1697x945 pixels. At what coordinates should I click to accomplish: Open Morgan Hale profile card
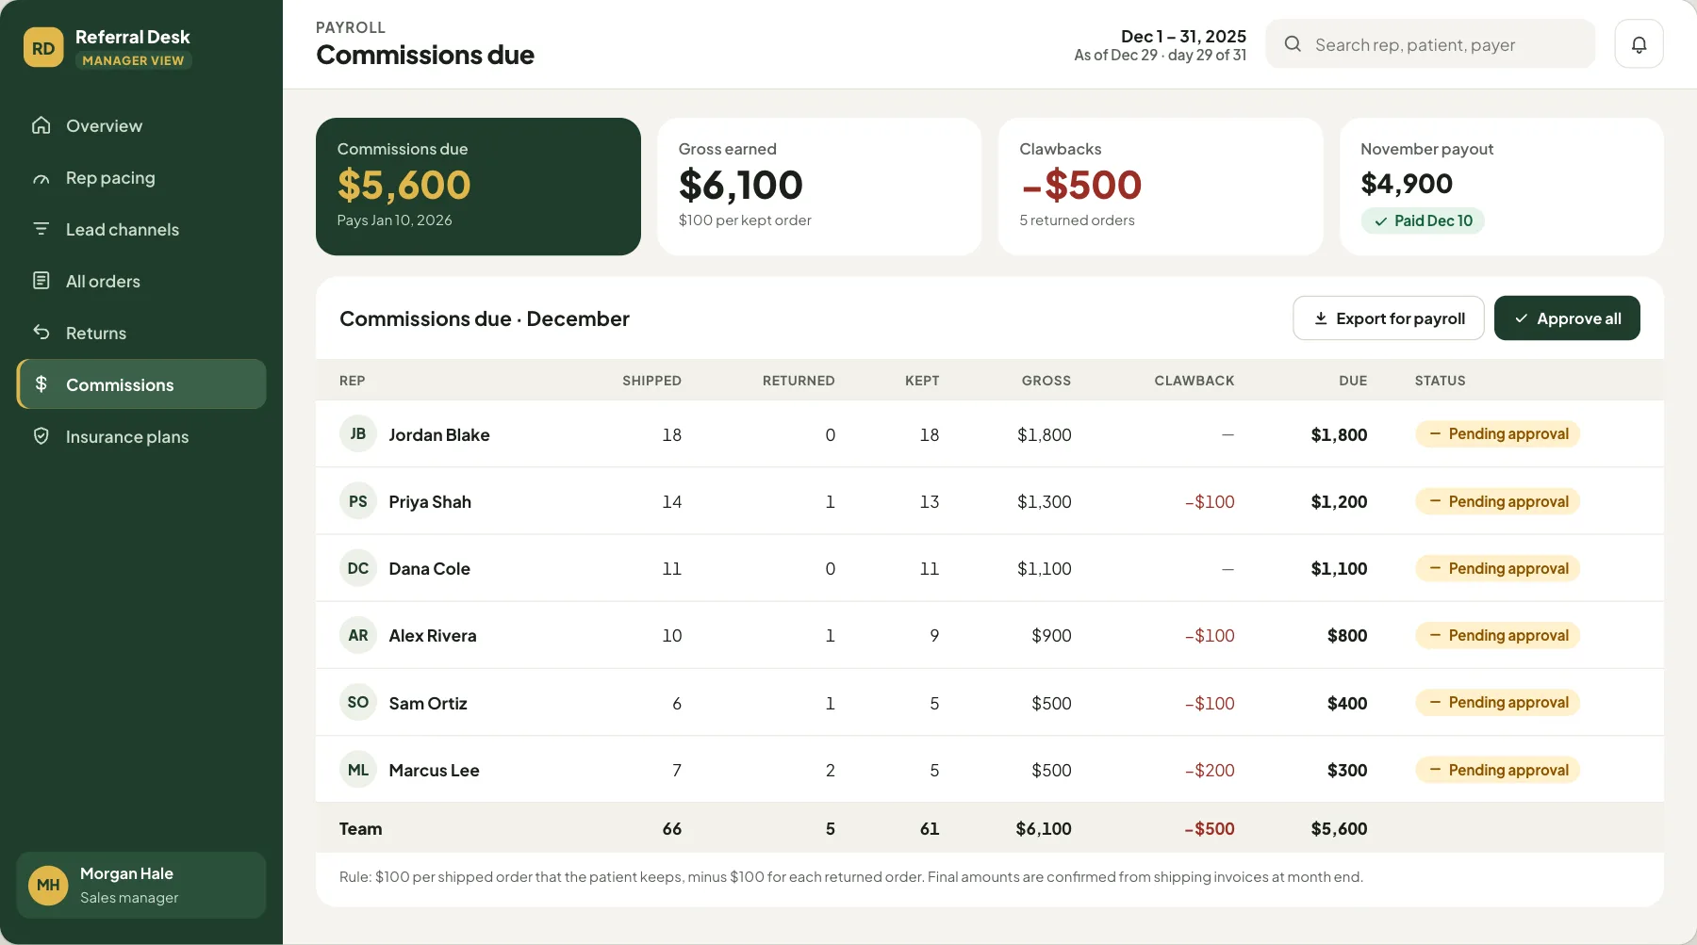click(141, 886)
